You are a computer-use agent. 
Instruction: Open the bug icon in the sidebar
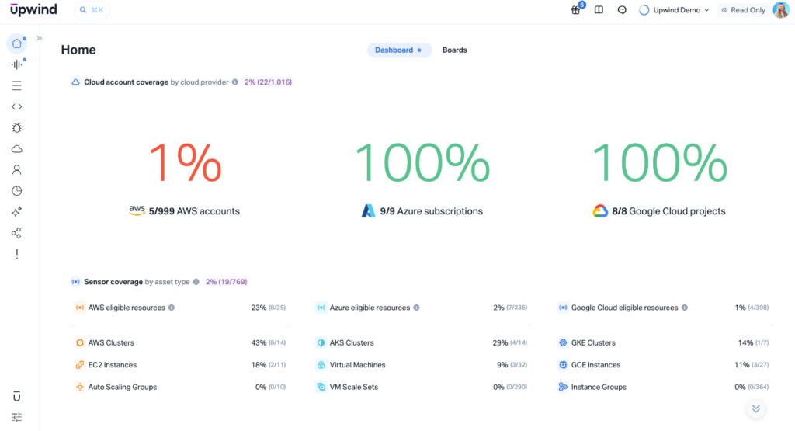point(17,127)
